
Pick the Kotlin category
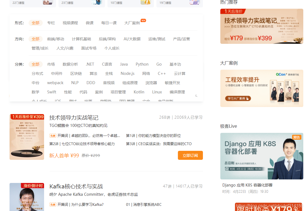[x=139, y=92]
